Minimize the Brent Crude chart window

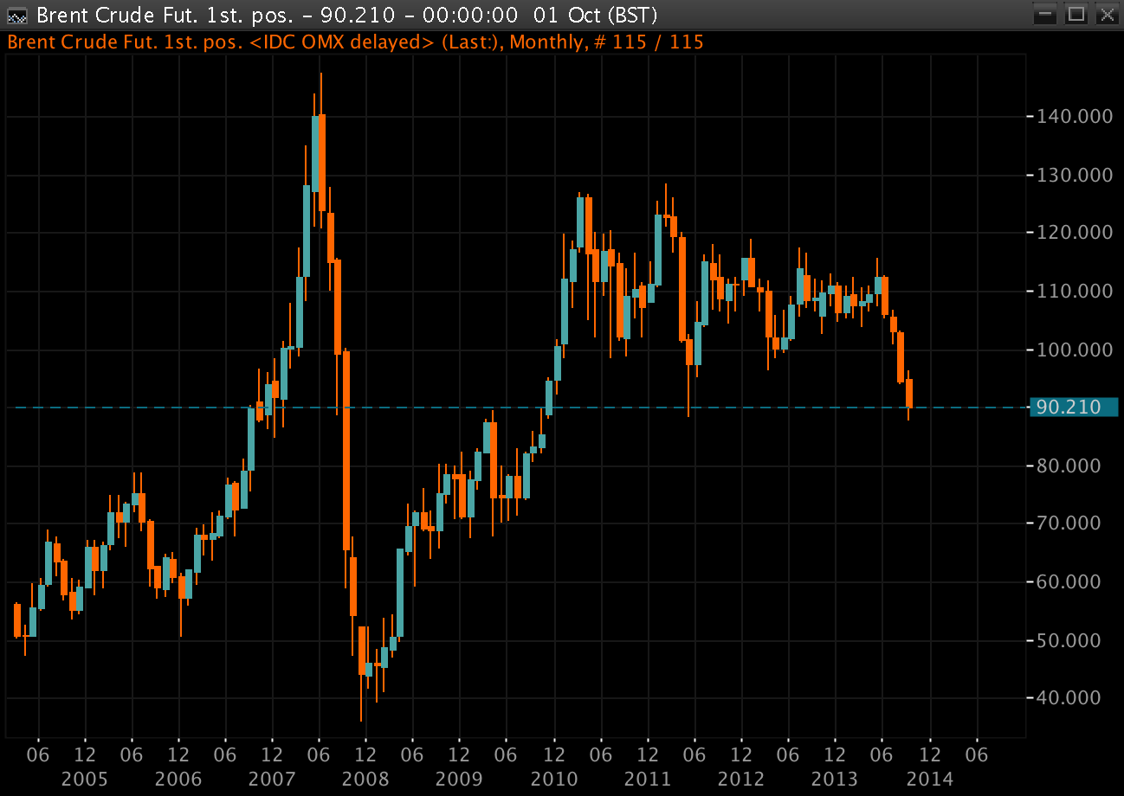coord(1046,15)
